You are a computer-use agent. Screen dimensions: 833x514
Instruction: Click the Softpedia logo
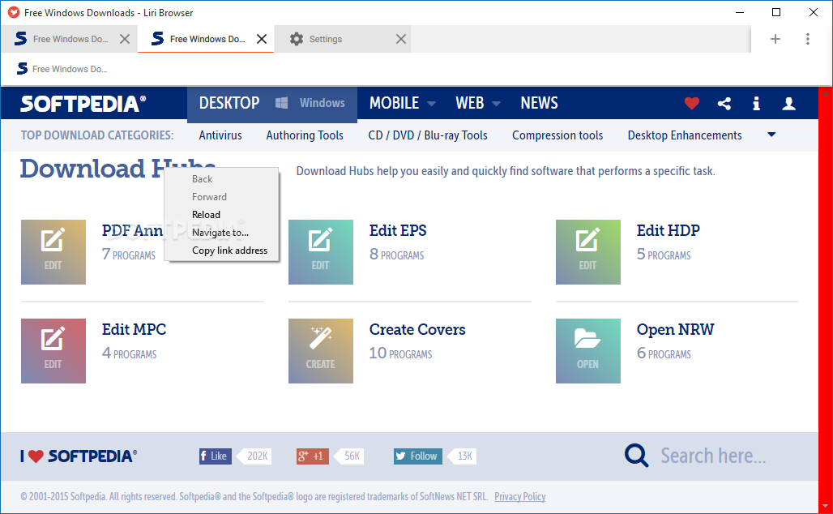(x=83, y=104)
